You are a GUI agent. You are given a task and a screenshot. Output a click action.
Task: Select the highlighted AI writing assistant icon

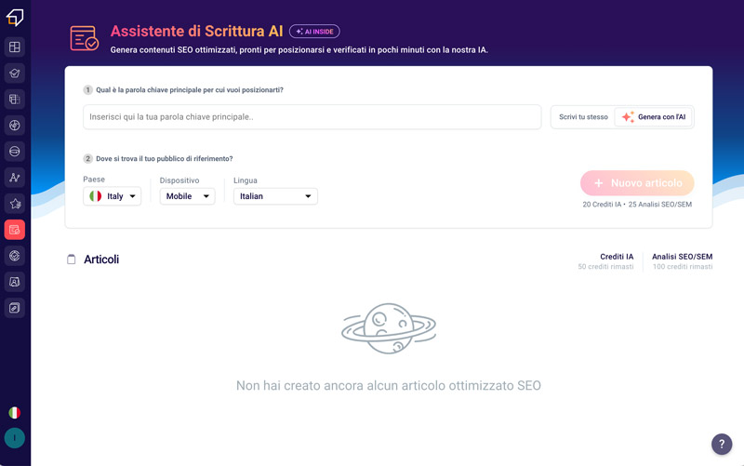pos(15,230)
